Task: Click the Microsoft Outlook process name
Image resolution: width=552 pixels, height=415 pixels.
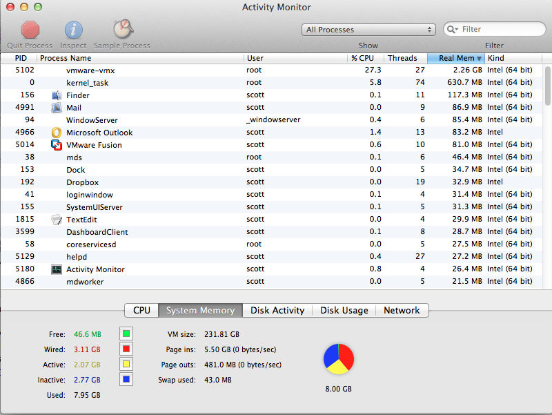Action: 99,133
